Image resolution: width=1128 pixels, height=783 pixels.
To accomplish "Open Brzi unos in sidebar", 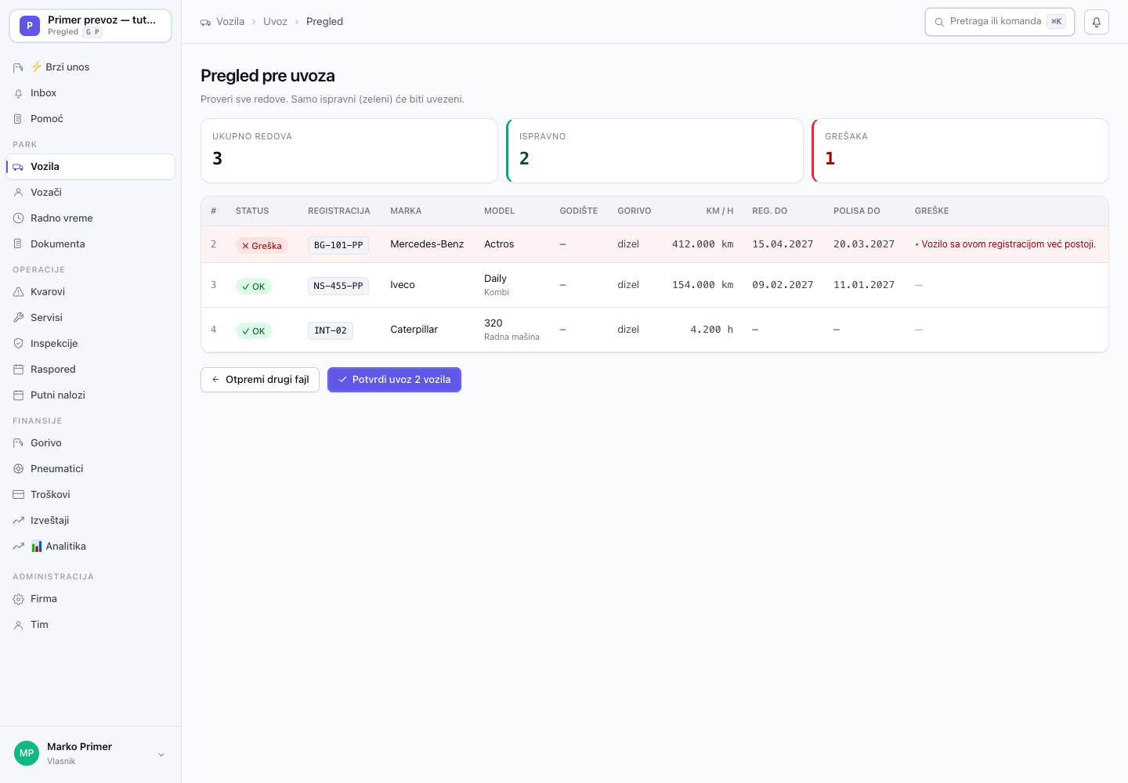I will tap(90, 67).
